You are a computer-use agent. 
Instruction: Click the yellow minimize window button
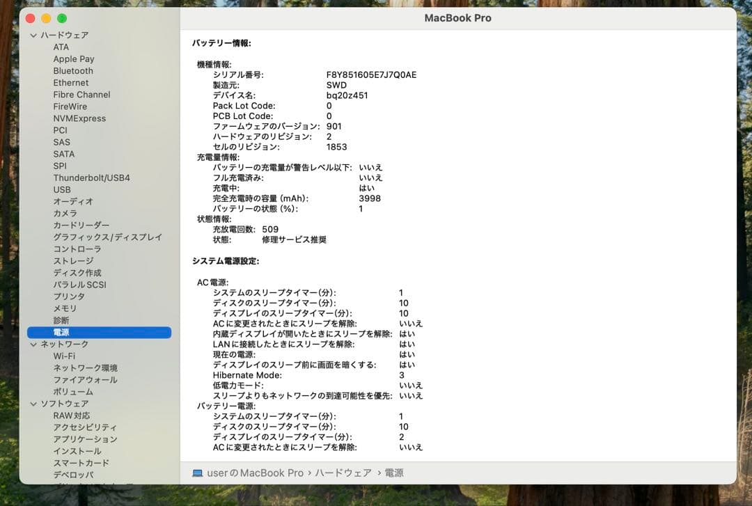pyautogui.click(x=46, y=18)
